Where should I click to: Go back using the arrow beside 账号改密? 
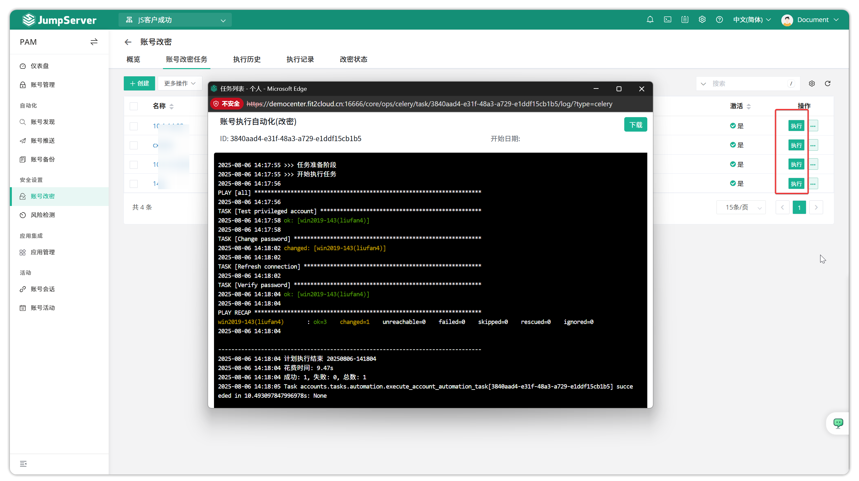click(128, 42)
